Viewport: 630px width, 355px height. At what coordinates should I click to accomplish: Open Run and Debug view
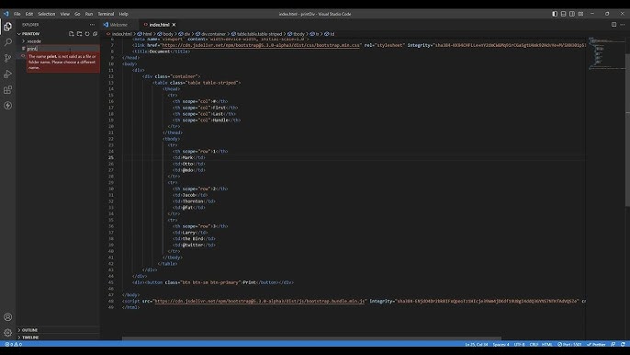tap(7, 74)
